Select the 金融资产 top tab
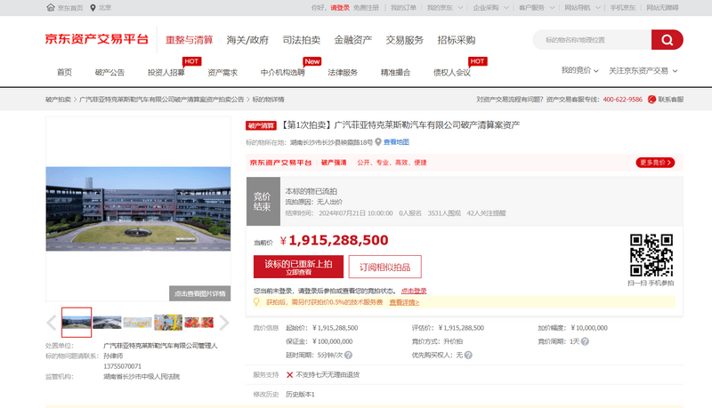Screen dimensions: 712x408 (352, 40)
